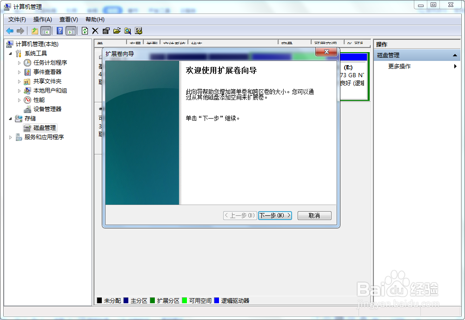
Task: Click the blue 逻辑驱动器 legend swatch
Action: pos(217,300)
